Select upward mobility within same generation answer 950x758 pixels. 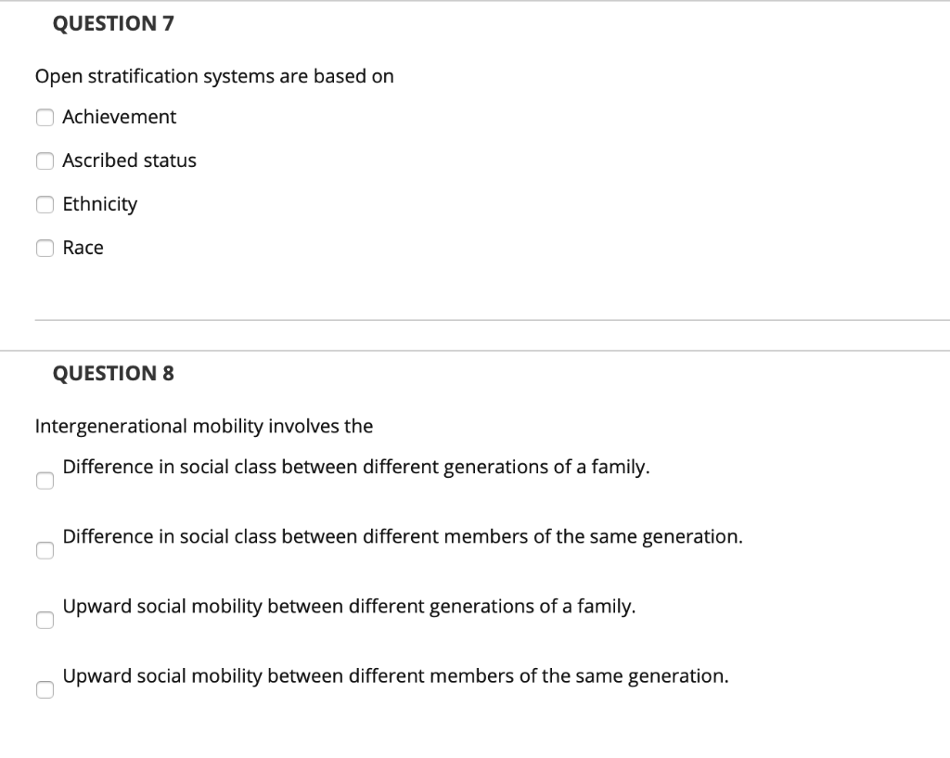pyautogui.click(x=45, y=688)
